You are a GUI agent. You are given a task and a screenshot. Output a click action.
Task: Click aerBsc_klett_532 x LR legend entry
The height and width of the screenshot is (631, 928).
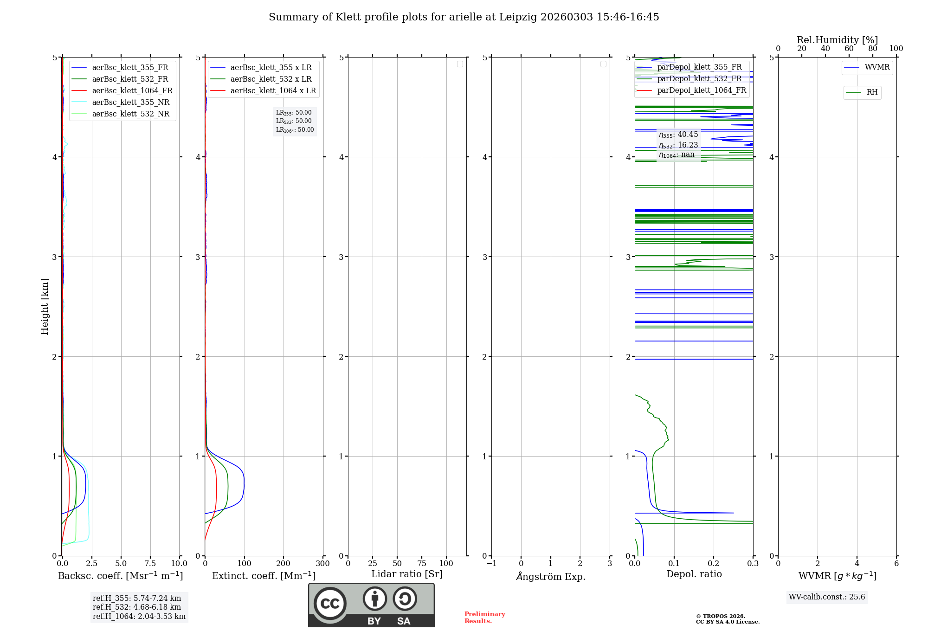(271, 79)
